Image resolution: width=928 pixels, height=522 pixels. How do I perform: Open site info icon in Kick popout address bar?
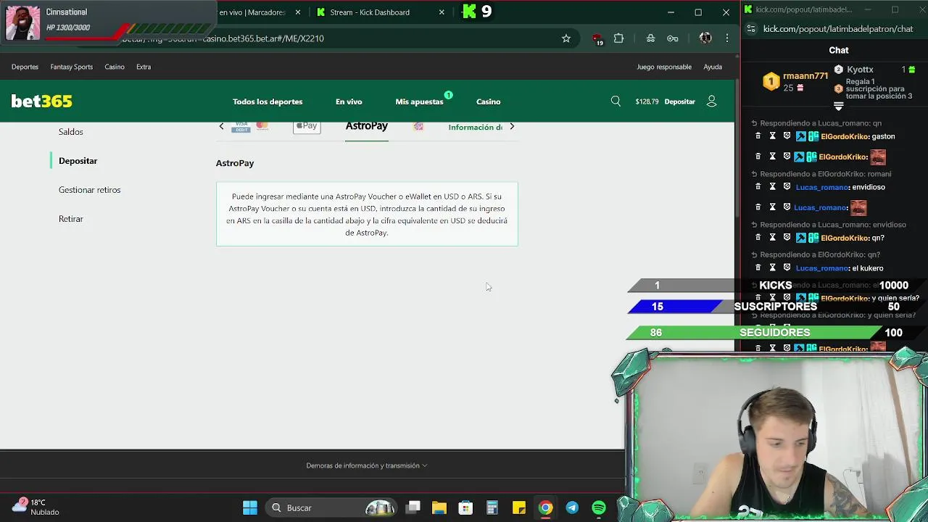[x=751, y=29]
